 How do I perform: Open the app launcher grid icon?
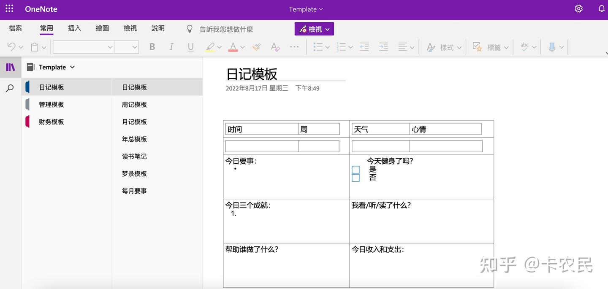(x=9, y=9)
